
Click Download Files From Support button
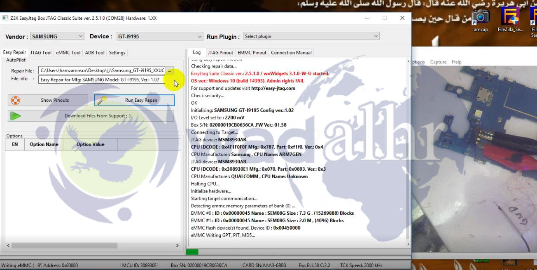(91, 116)
